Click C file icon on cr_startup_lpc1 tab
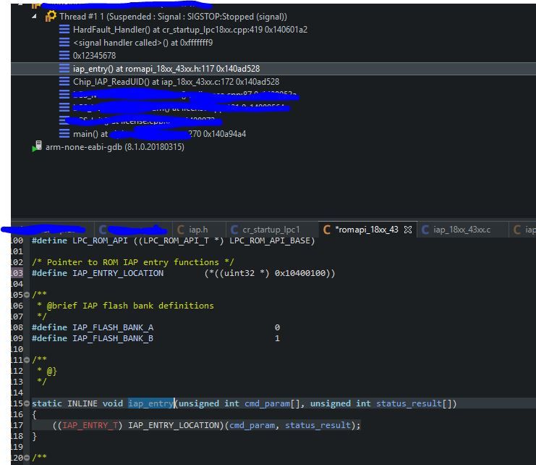 [234, 230]
